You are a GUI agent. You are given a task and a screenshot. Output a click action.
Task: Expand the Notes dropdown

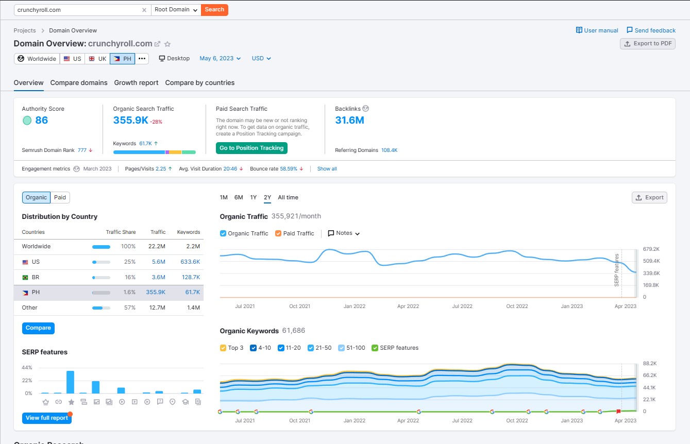click(344, 233)
